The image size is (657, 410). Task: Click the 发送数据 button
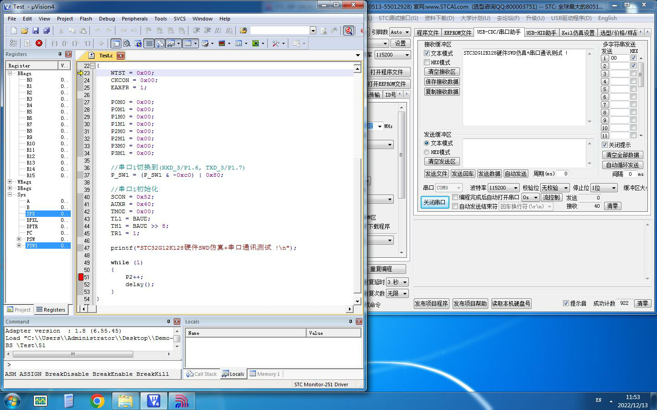(x=489, y=174)
